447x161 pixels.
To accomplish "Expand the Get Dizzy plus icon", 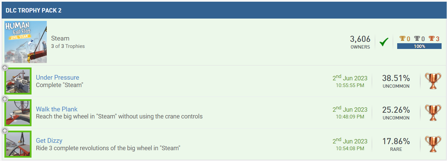I will [x=5, y=131].
